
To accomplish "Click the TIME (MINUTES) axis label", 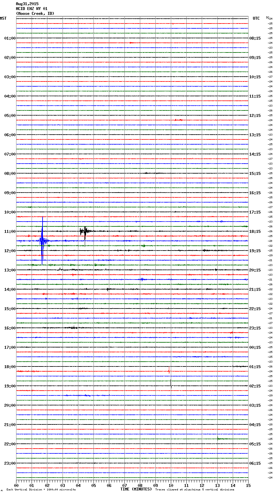I will (x=136, y=489).
